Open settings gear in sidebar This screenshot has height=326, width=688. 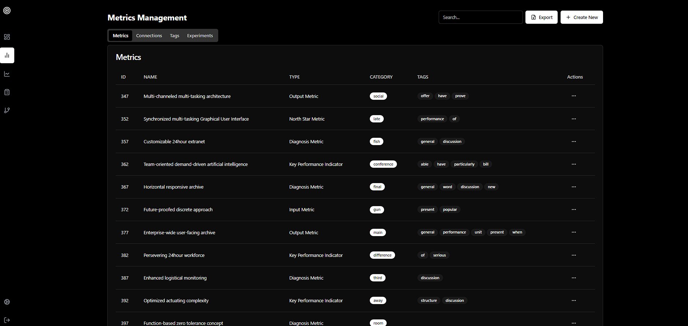pos(7,302)
